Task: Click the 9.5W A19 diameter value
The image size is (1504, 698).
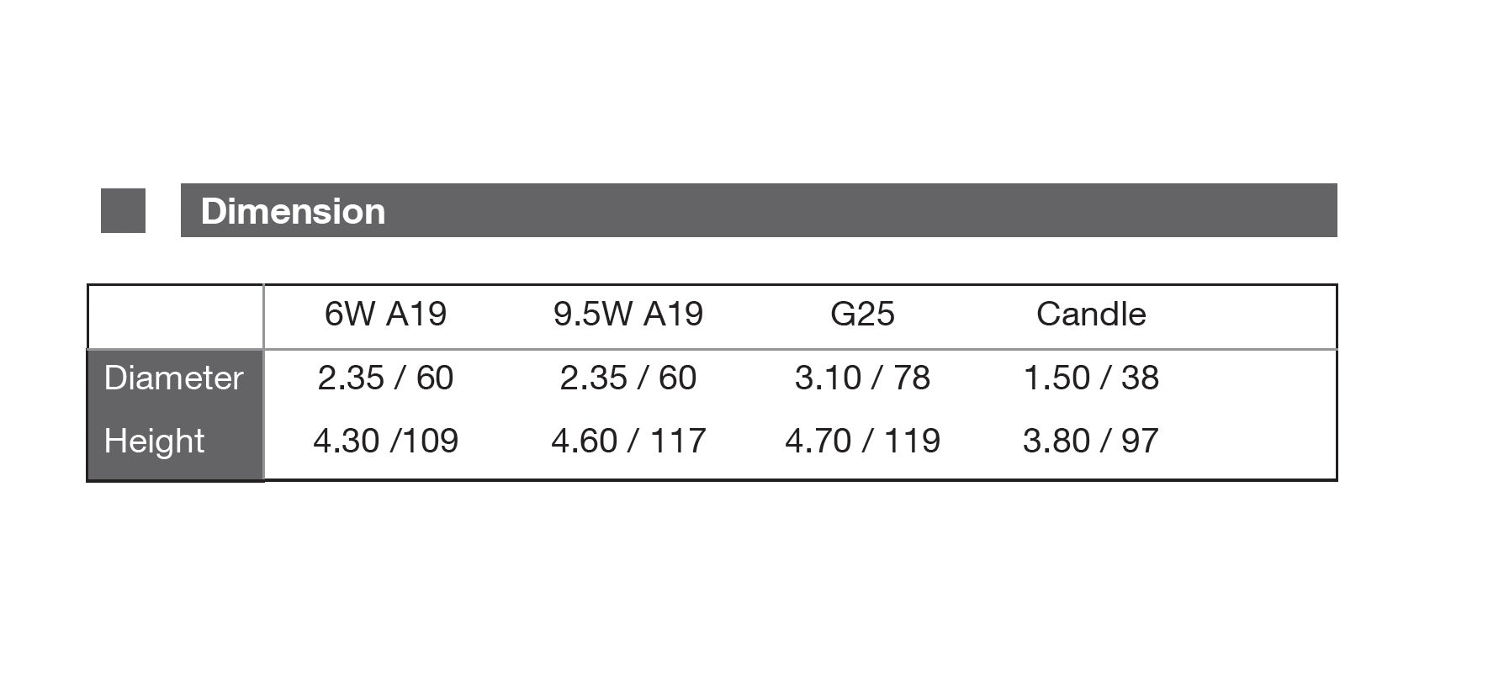Action: (x=628, y=378)
